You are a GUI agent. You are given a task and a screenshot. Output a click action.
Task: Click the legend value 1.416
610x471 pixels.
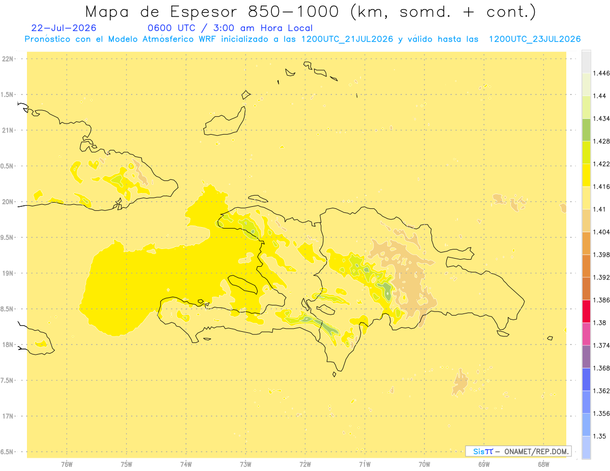click(601, 186)
